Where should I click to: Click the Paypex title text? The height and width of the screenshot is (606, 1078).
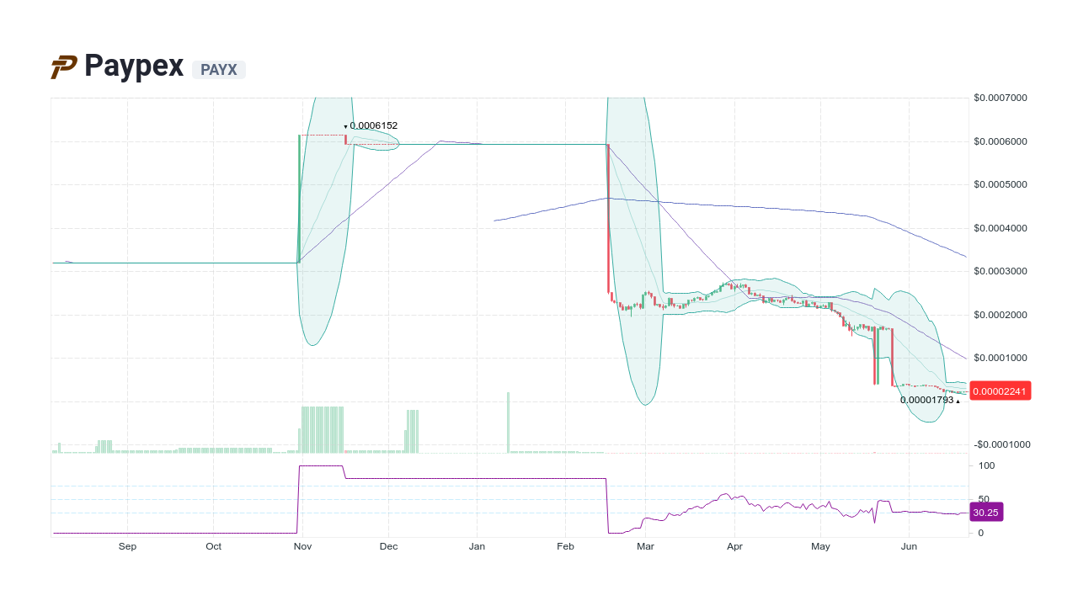point(133,66)
